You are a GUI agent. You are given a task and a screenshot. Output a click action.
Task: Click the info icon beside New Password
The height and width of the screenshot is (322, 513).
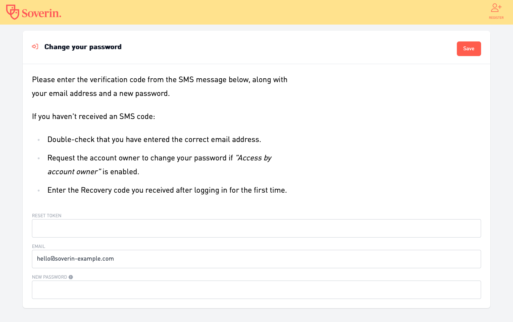[71, 277]
